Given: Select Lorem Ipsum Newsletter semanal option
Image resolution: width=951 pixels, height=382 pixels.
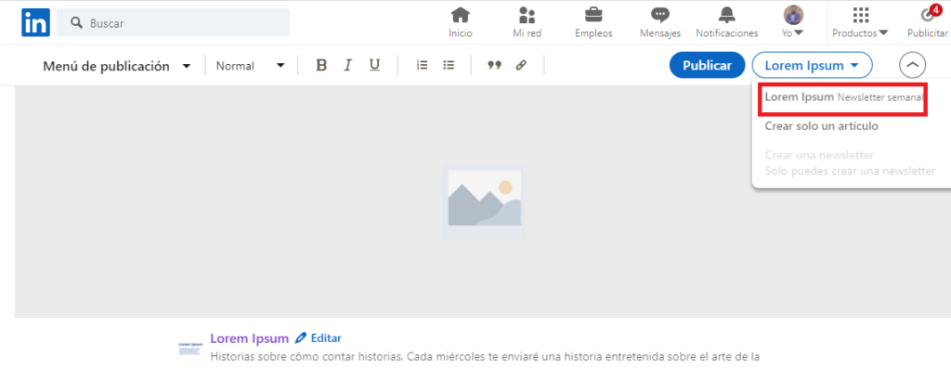Looking at the screenshot, I should [844, 97].
